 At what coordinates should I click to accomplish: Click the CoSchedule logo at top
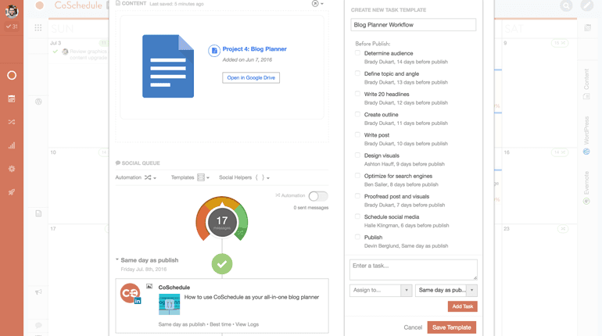(x=78, y=5)
